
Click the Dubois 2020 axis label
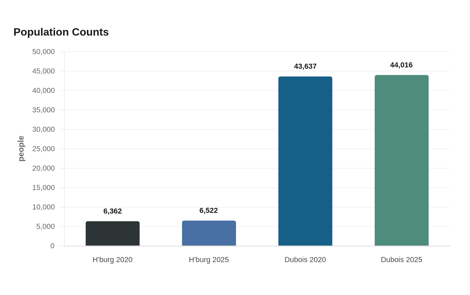pos(305,260)
